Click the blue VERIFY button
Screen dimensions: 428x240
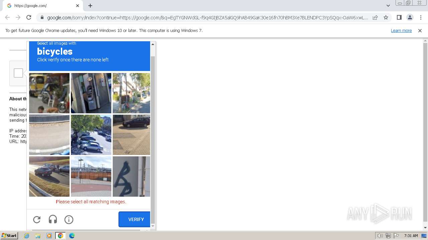[134, 219]
